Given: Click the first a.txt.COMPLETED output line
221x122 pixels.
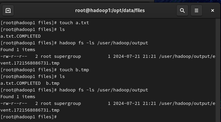Looking at the screenshot, I should 20,36.
